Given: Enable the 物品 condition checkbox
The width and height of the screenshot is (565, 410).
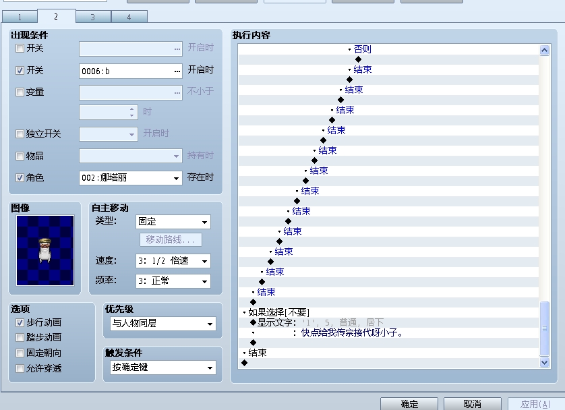Looking at the screenshot, I should tap(20, 156).
